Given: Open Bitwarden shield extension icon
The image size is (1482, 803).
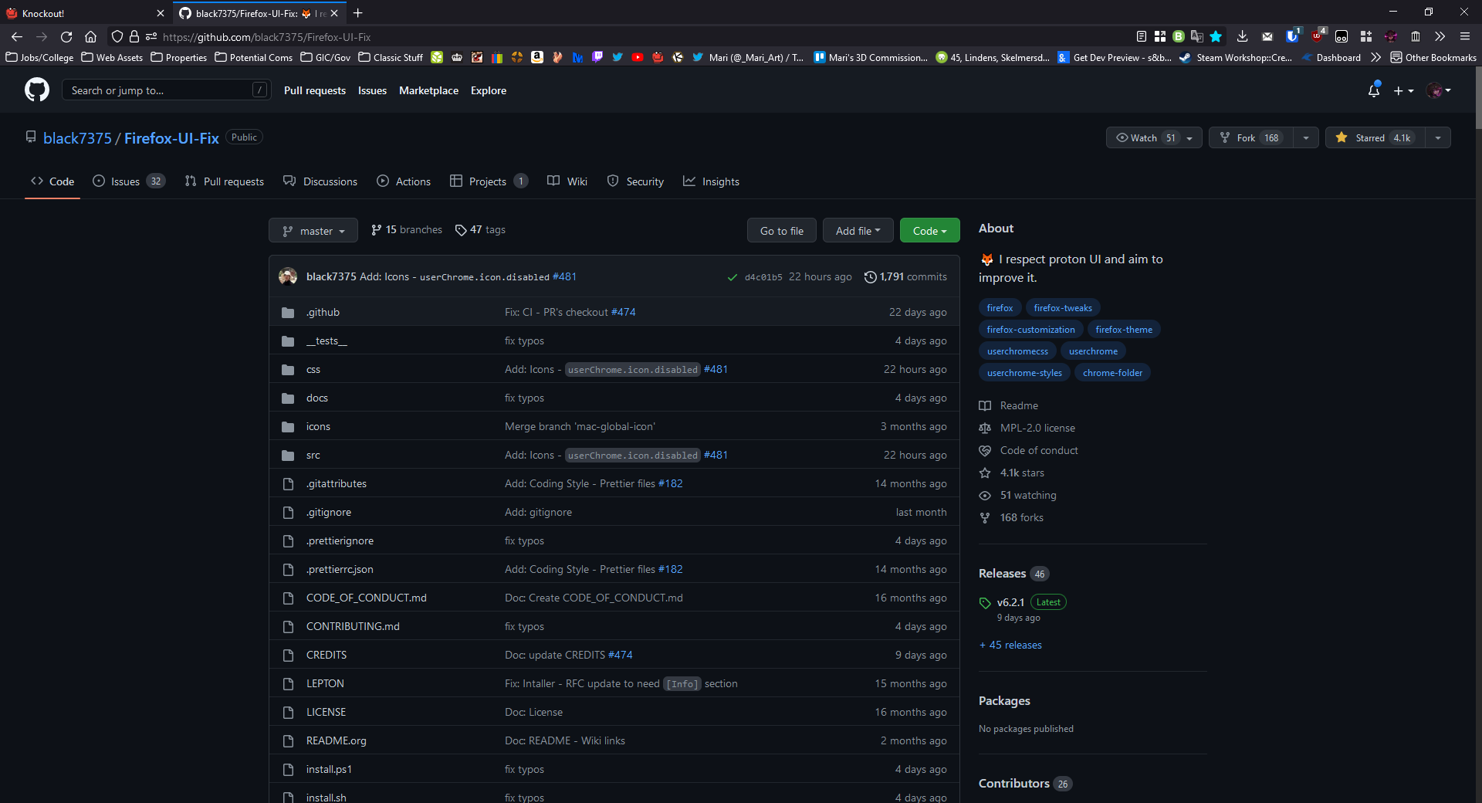Looking at the screenshot, I should [1292, 36].
